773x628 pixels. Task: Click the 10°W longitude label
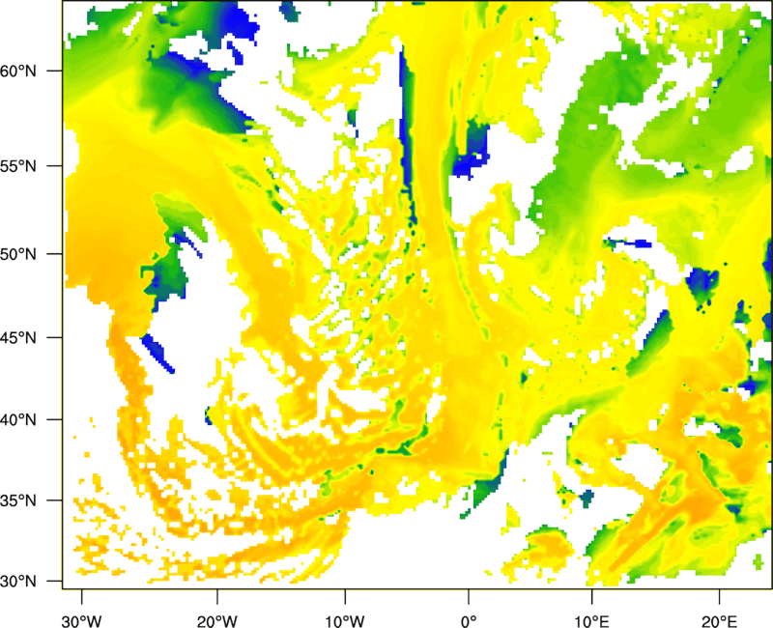[345, 621]
